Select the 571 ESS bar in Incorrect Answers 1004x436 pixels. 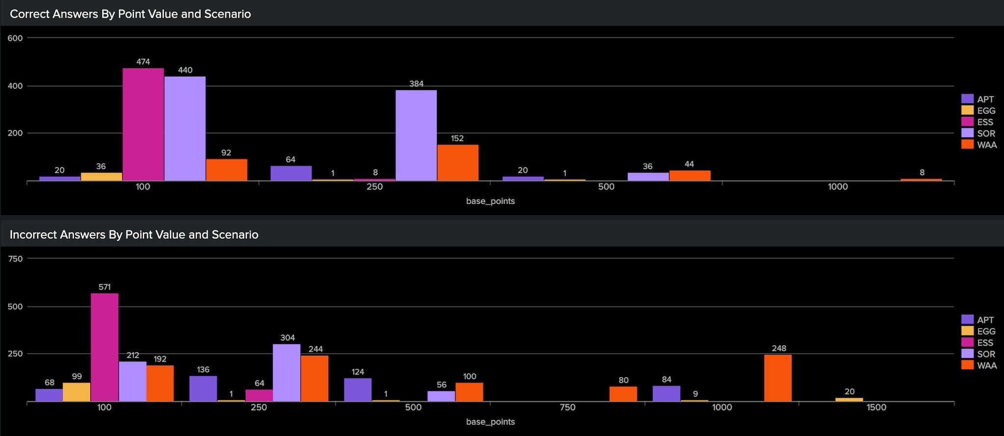point(104,347)
